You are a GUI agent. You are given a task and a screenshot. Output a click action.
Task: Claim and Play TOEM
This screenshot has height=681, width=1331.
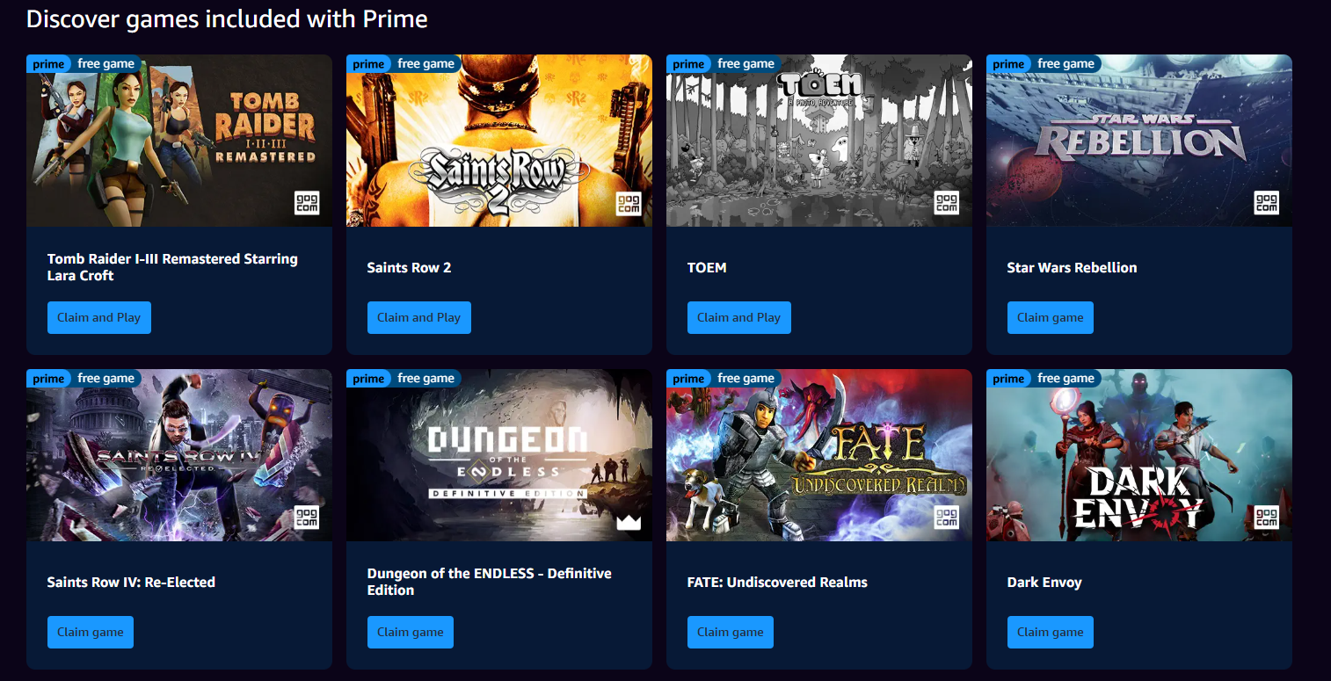coord(739,317)
